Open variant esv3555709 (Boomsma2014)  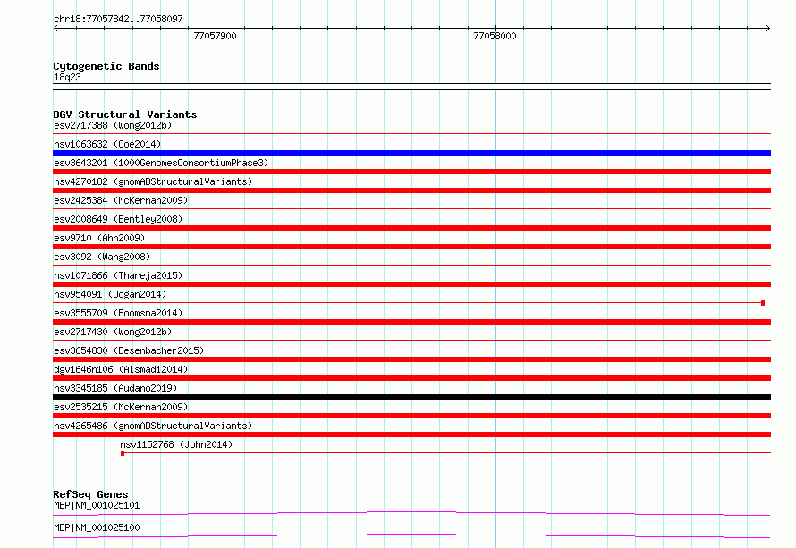tap(118, 313)
